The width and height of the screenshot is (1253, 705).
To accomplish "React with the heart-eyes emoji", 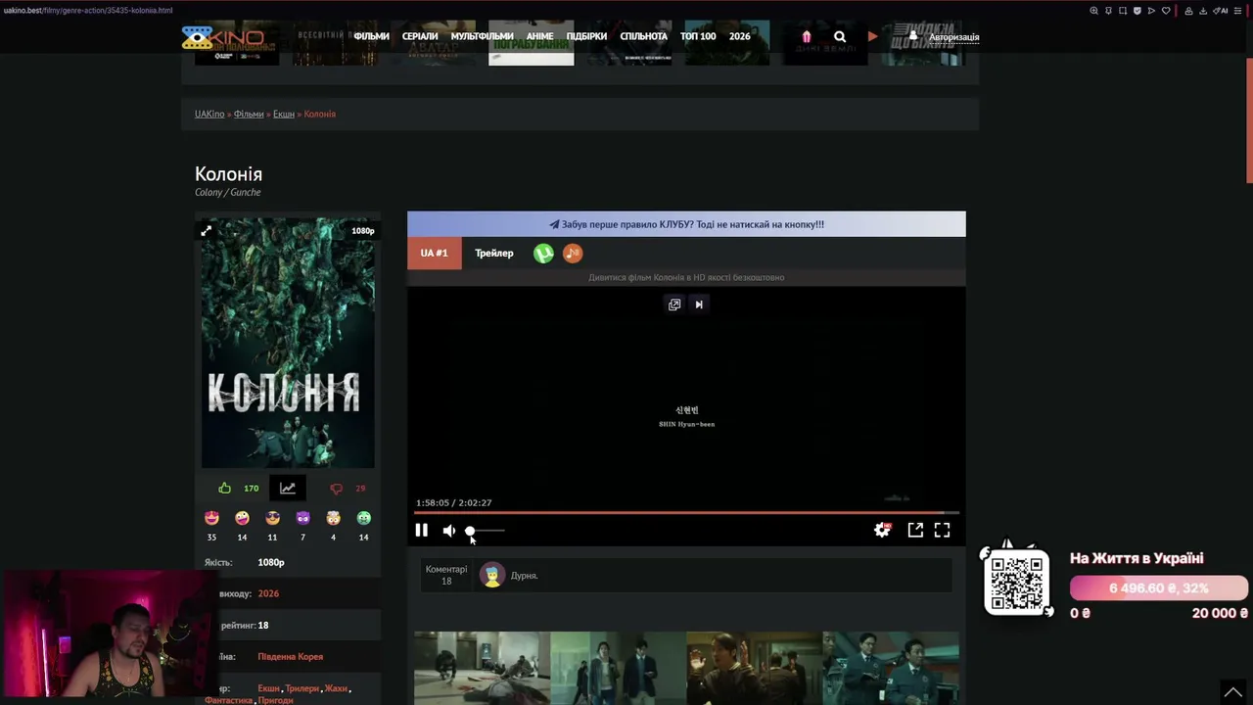I will (x=211, y=518).
